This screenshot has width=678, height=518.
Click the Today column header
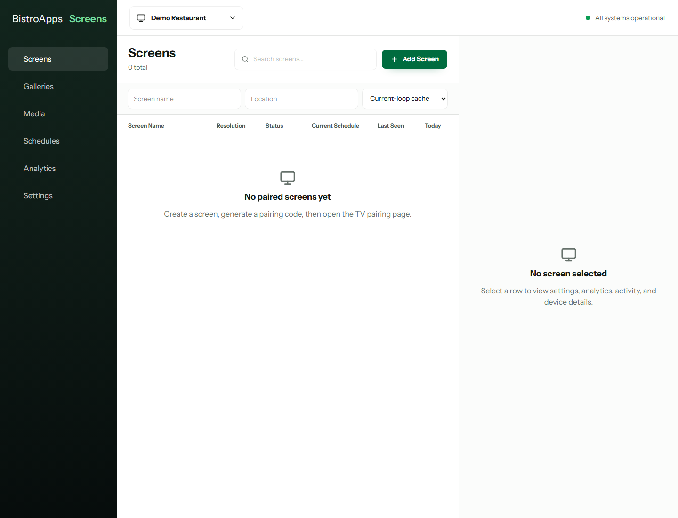click(433, 126)
